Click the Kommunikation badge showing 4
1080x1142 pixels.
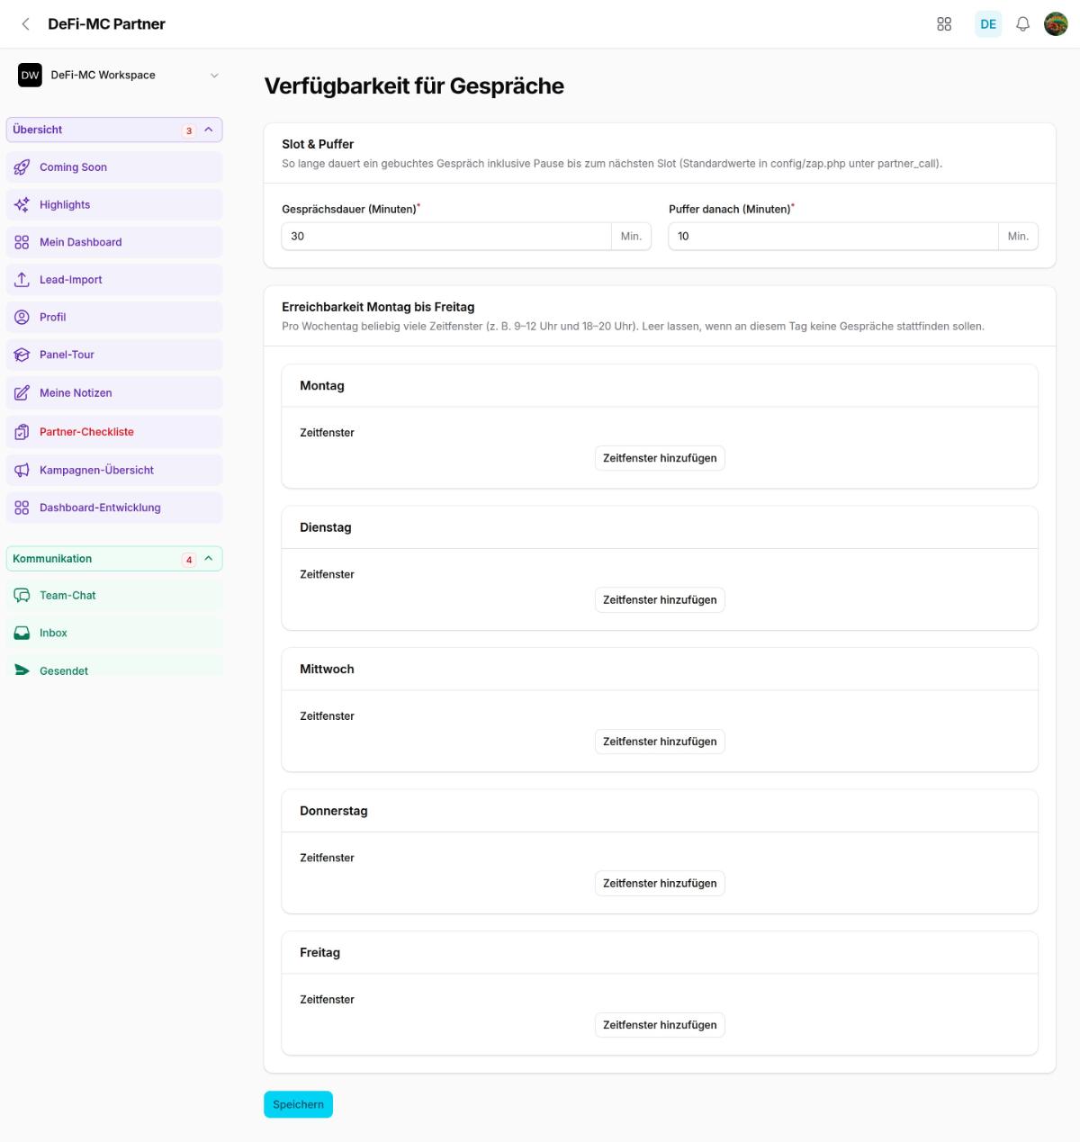(x=189, y=560)
